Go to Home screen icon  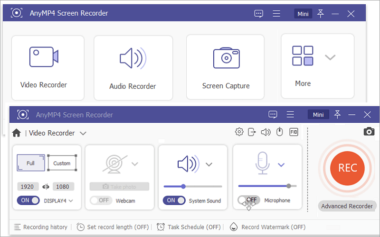17,133
